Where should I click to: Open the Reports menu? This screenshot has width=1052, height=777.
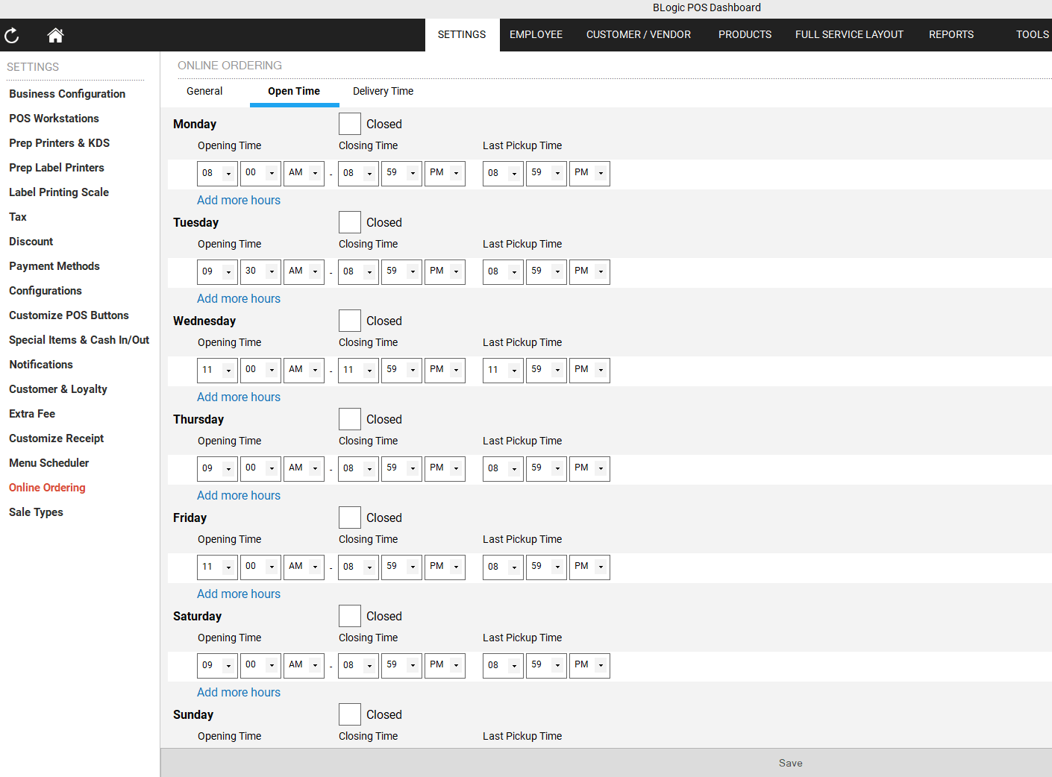[x=951, y=34]
